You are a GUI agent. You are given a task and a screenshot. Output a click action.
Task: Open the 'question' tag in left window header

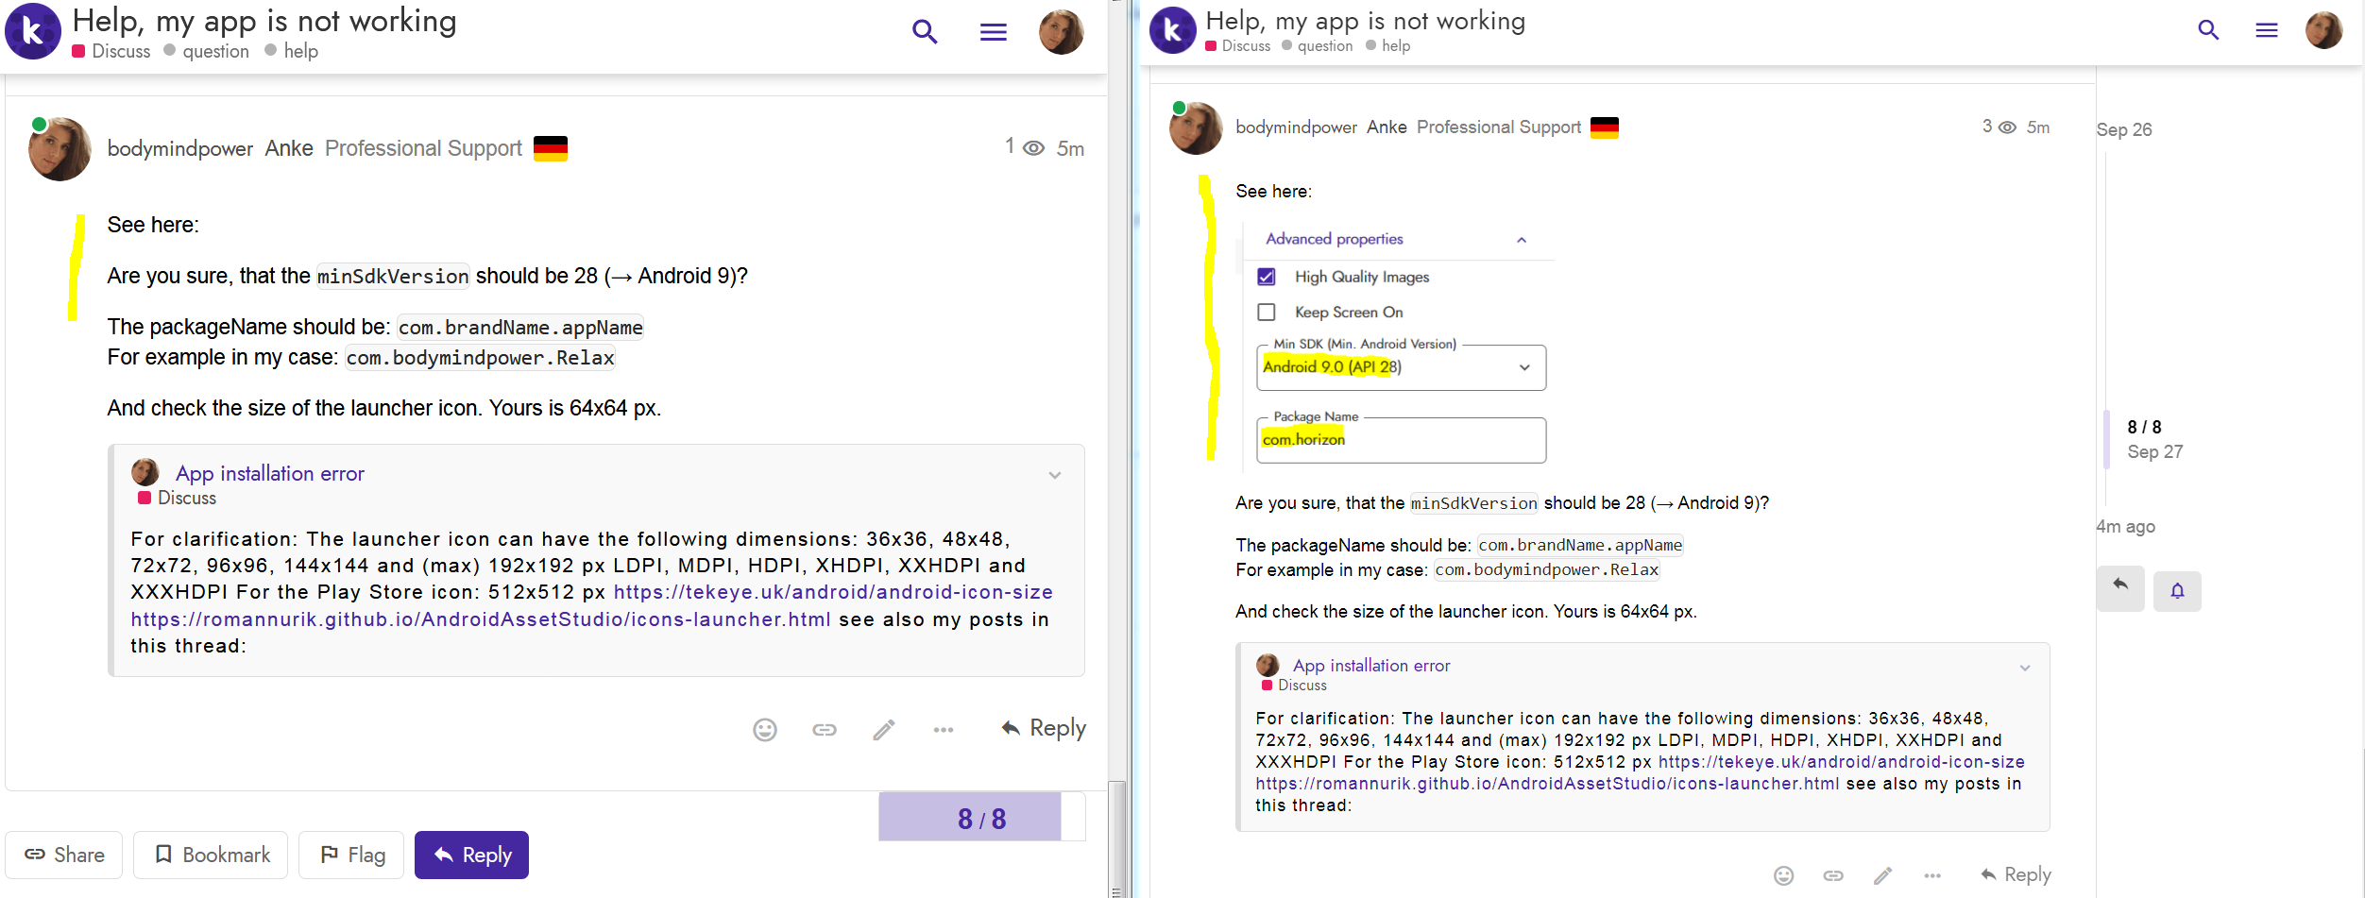[x=215, y=51]
